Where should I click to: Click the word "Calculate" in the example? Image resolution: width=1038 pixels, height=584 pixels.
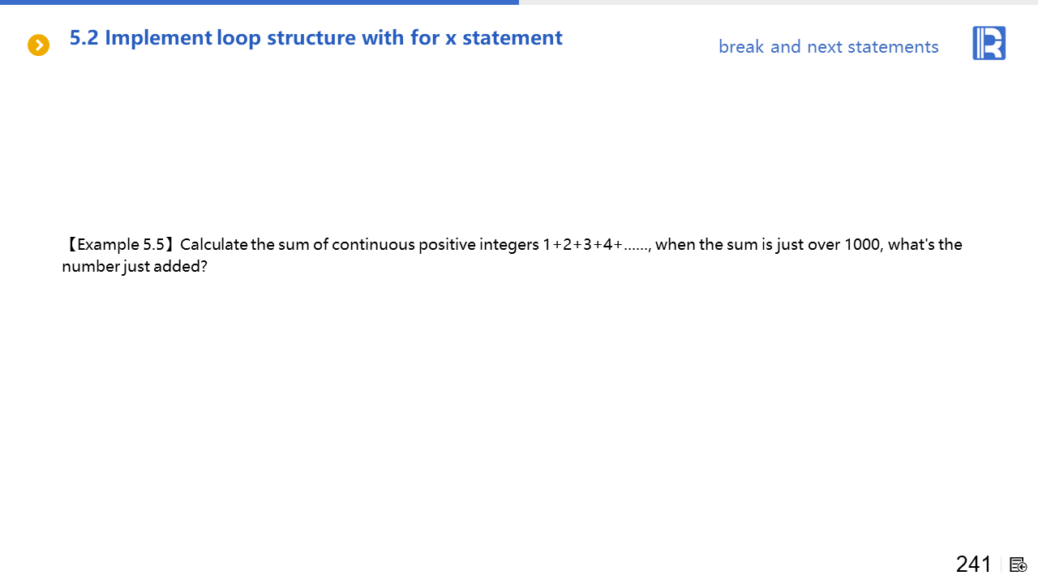(214, 245)
